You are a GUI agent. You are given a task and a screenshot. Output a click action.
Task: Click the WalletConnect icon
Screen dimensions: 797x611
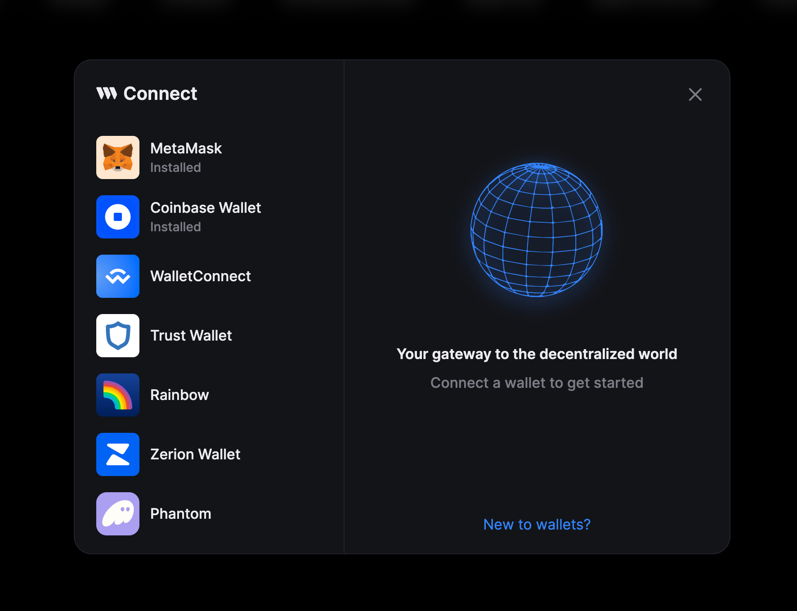pos(117,276)
